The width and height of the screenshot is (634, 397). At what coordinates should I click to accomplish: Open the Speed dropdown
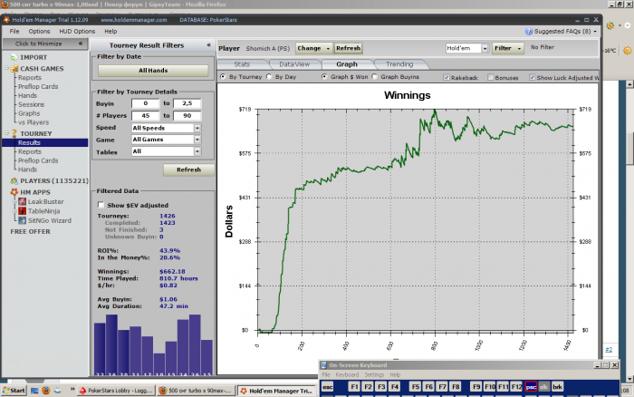pos(197,128)
